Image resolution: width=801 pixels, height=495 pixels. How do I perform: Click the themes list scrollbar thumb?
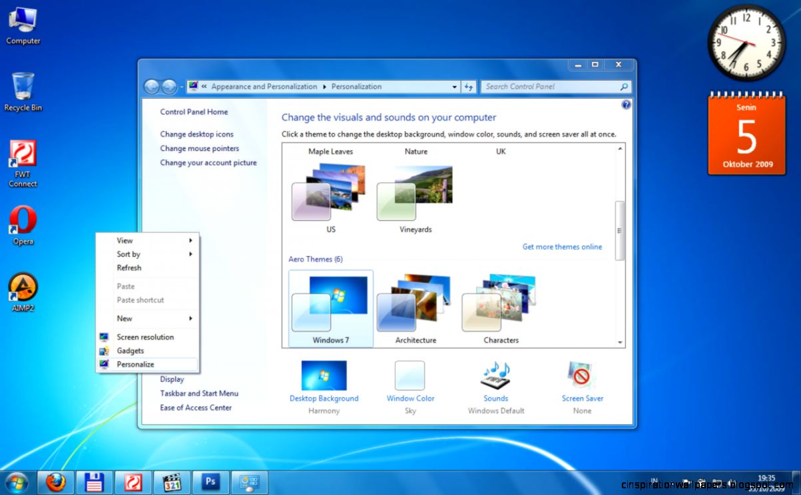[x=621, y=230]
